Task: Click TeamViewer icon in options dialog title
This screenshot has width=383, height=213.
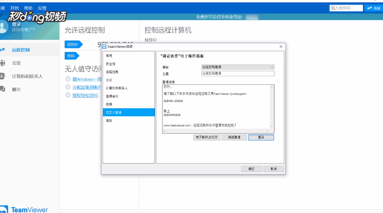Action: 104,46
